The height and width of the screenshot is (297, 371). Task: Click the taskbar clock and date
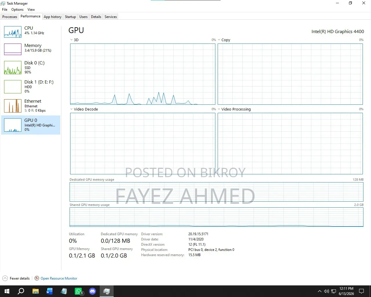[346, 291]
